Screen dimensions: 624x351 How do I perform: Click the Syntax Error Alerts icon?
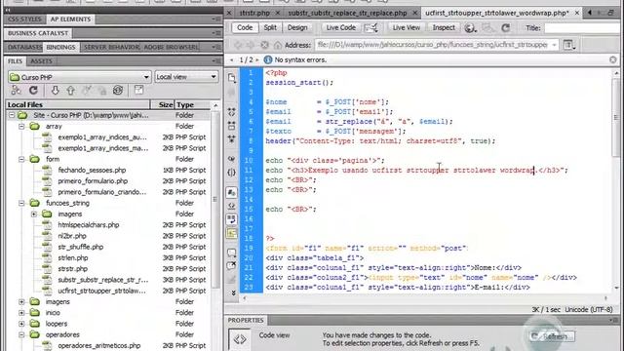pos(232,233)
